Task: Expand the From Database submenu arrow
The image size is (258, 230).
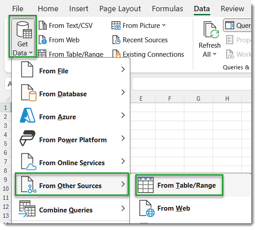Action: 123,92
